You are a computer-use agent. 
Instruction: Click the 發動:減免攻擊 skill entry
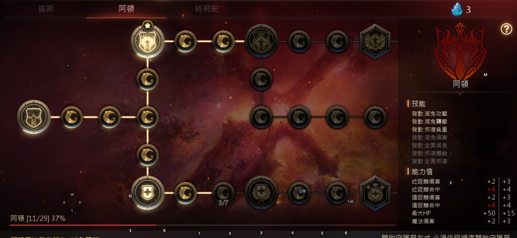pos(430,114)
